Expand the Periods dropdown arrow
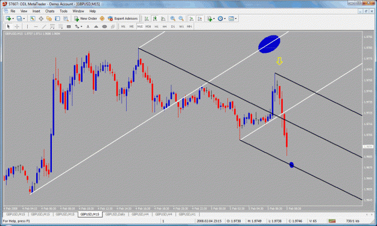 (224, 19)
